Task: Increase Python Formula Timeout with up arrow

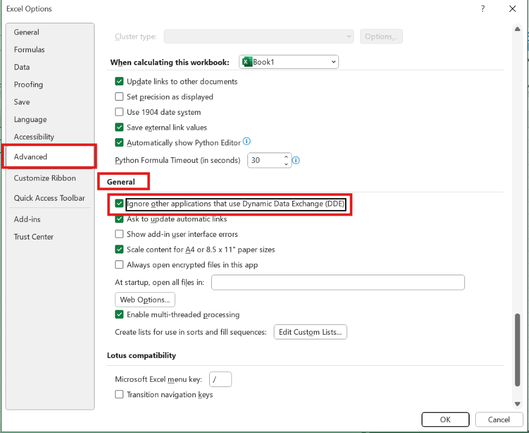Action: [x=286, y=157]
